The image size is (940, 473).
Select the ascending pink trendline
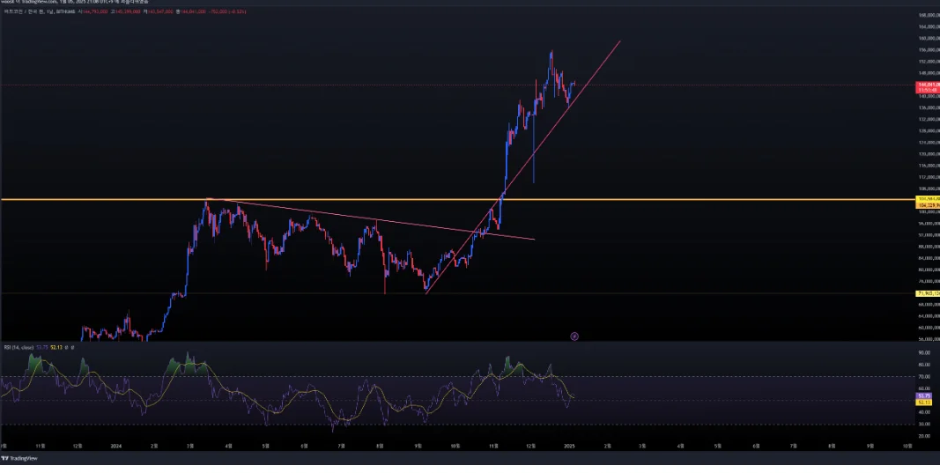click(x=522, y=168)
